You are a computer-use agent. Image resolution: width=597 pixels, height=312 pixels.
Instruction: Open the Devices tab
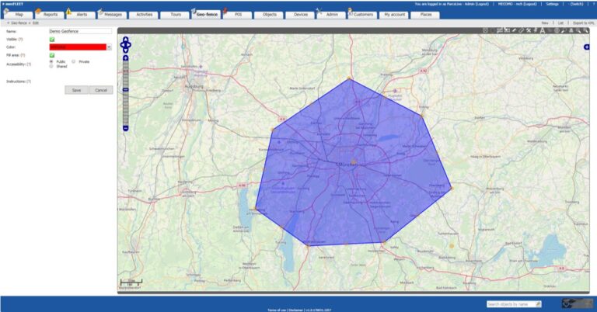coord(301,15)
